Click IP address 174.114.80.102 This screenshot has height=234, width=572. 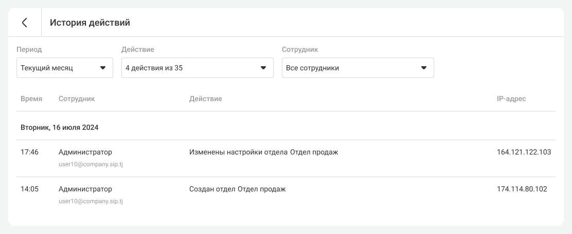click(x=522, y=189)
